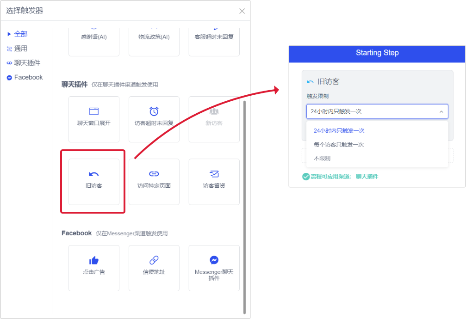Select 24小时内只触发一次 option
466x319 pixels.
(x=339, y=131)
